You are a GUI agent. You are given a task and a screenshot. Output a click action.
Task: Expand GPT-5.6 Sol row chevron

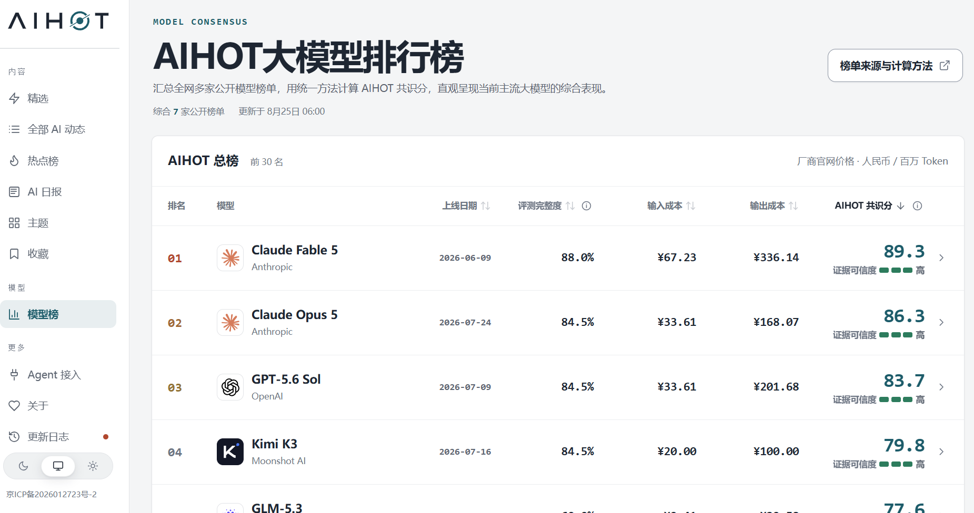(x=941, y=387)
